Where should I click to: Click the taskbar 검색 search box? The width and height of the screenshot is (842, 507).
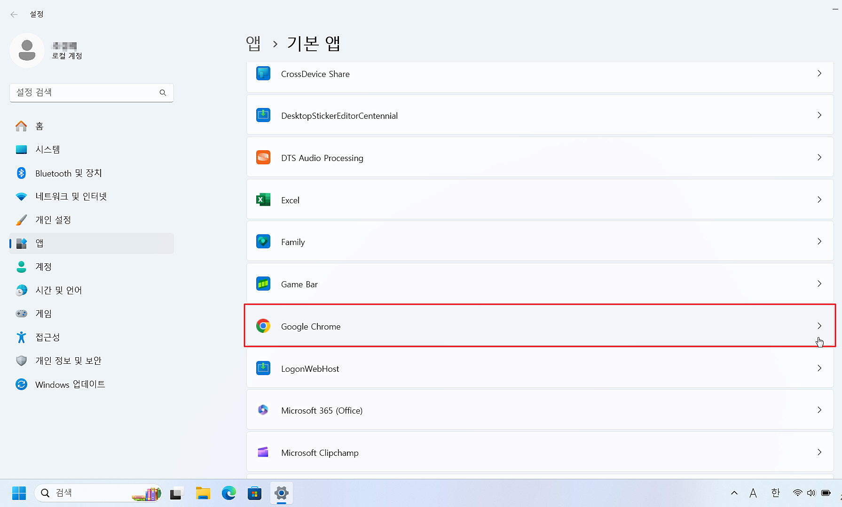[x=98, y=493]
